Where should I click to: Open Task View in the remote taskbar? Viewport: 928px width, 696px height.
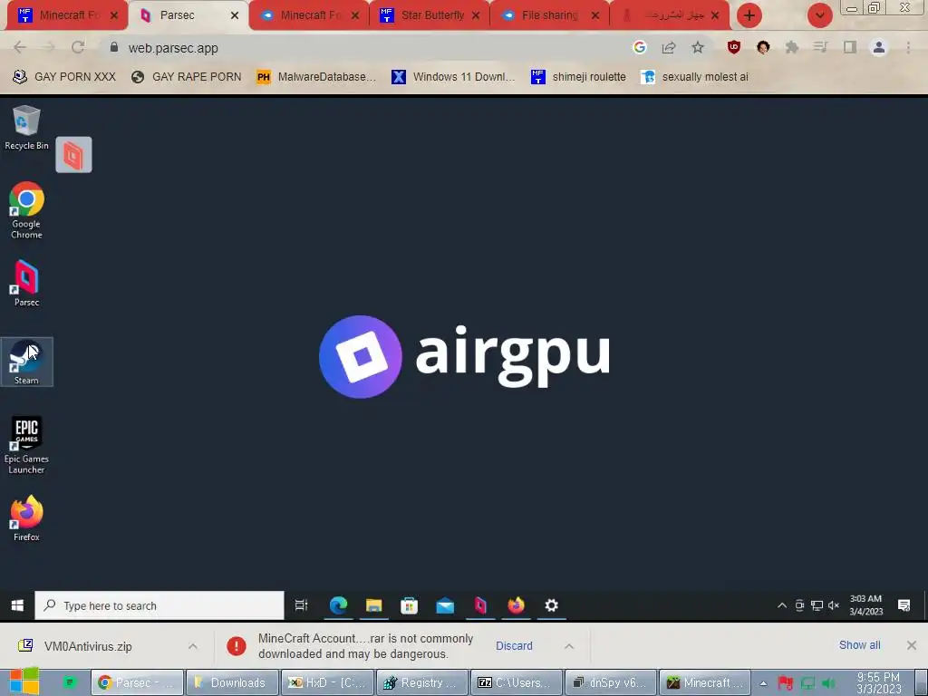tap(301, 605)
